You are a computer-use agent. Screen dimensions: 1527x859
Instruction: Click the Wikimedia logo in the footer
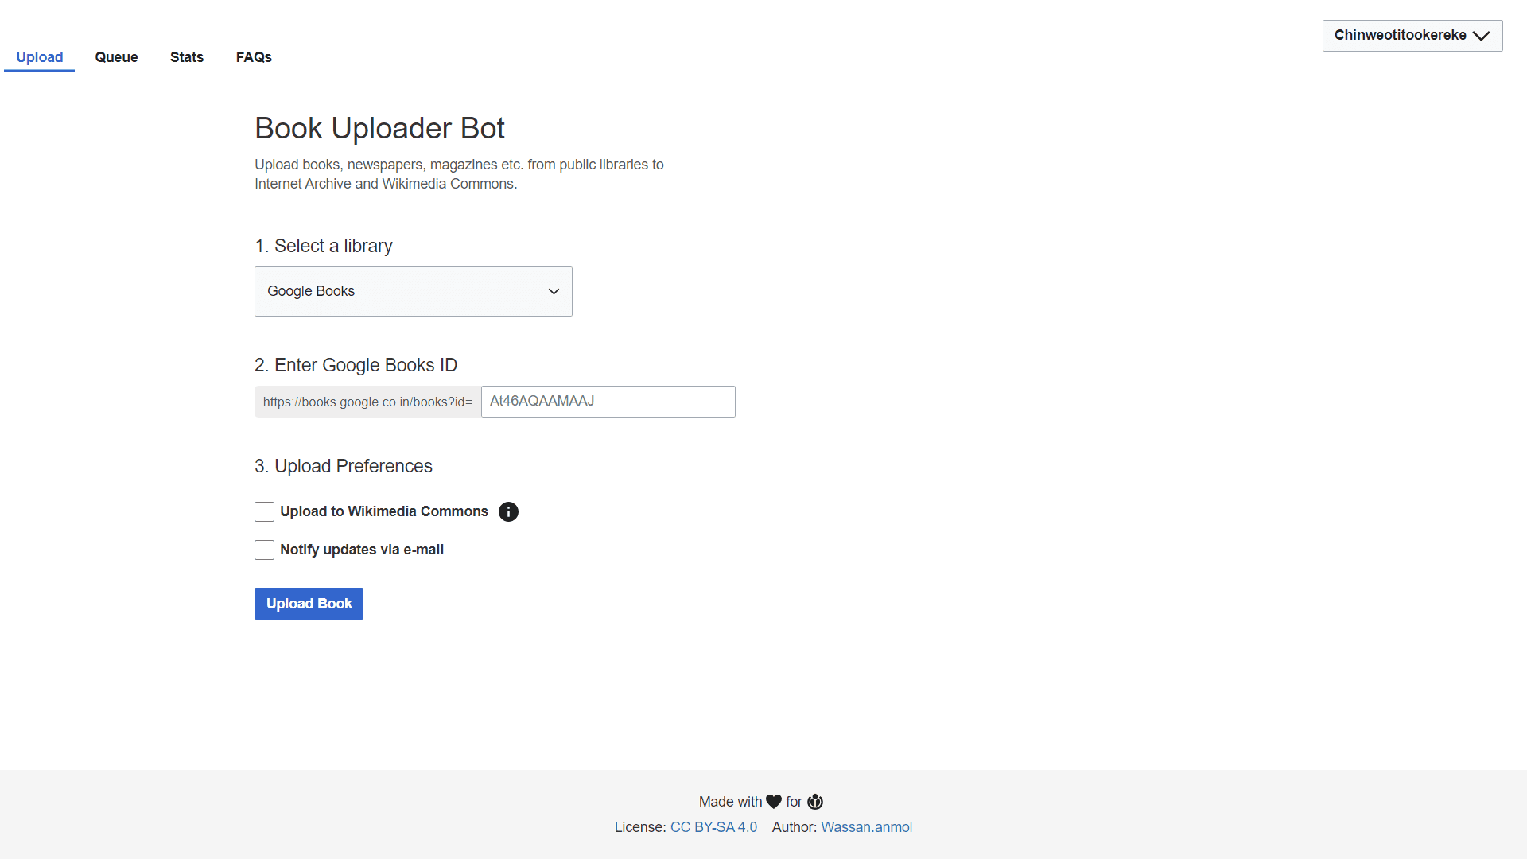[x=814, y=802]
